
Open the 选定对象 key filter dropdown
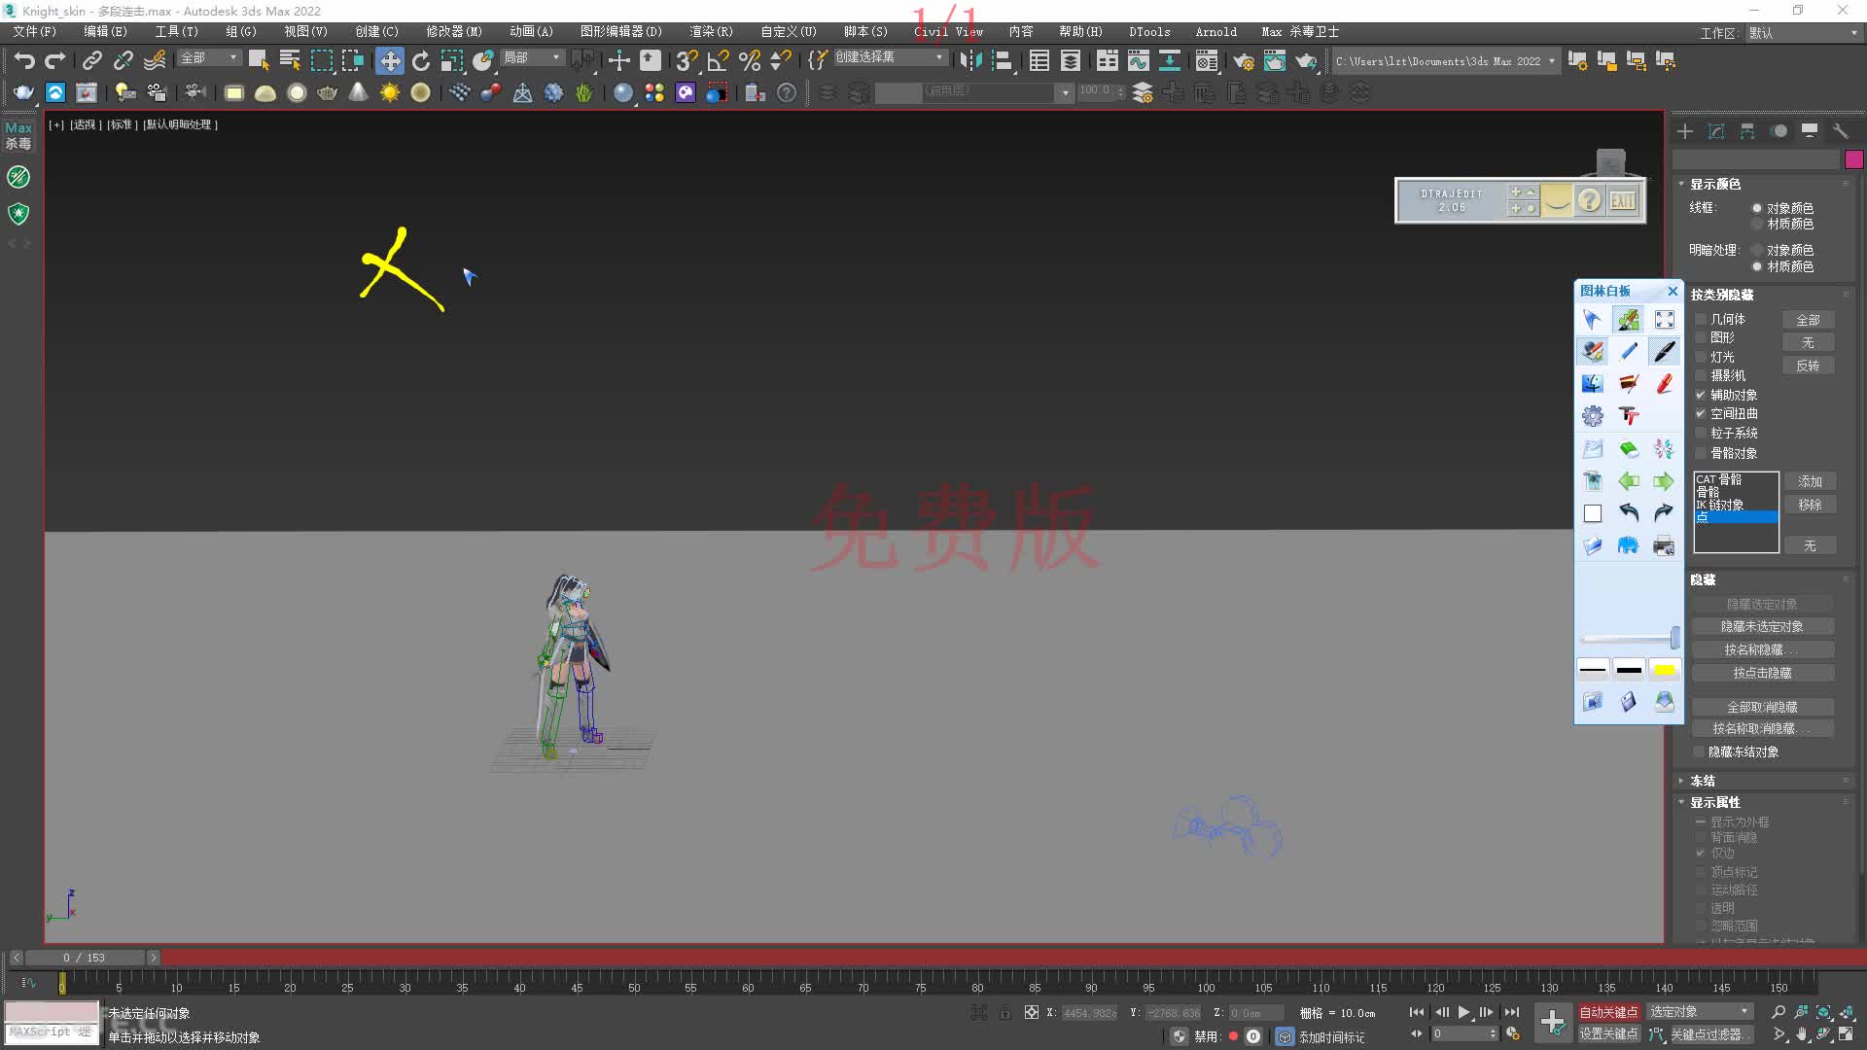tap(1700, 1012)
